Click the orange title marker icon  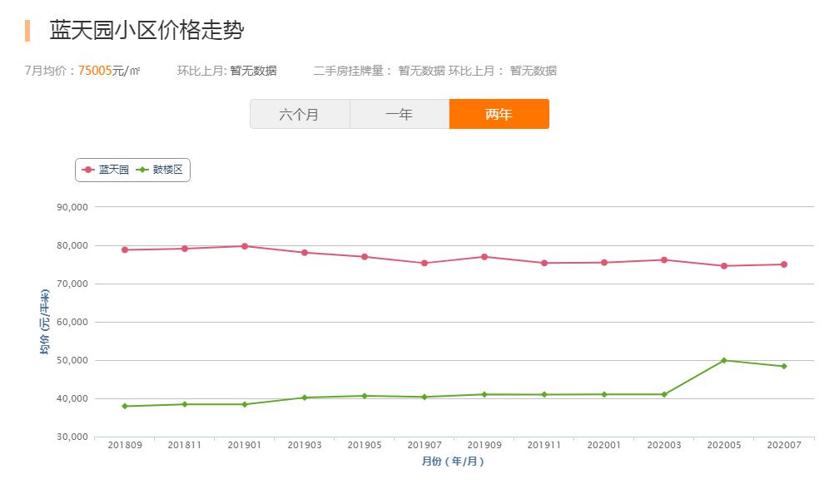click(x=26, y=32)
